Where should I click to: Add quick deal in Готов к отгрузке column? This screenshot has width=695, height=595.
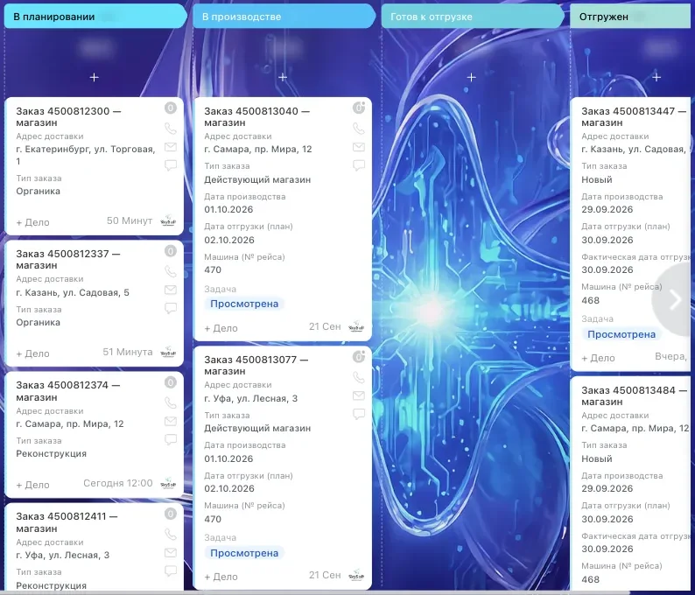[471, 78]
